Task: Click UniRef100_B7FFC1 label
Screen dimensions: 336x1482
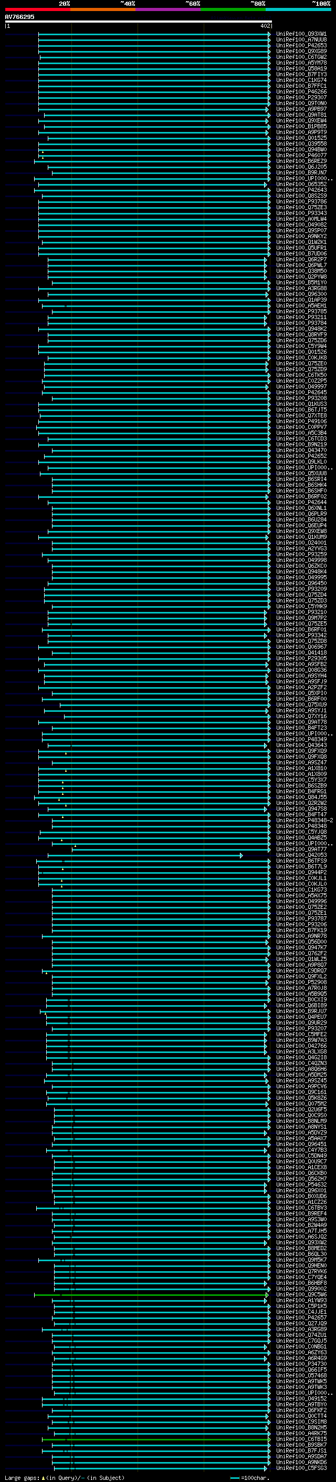Action: (301, 86)
